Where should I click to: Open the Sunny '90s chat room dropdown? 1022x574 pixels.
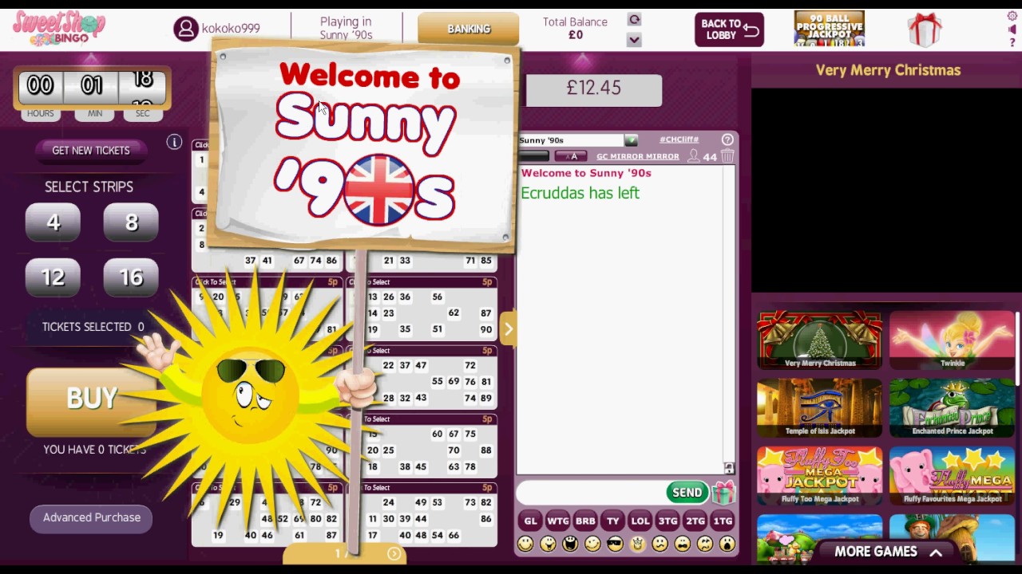pyautogui.click(x=631, y=140)
